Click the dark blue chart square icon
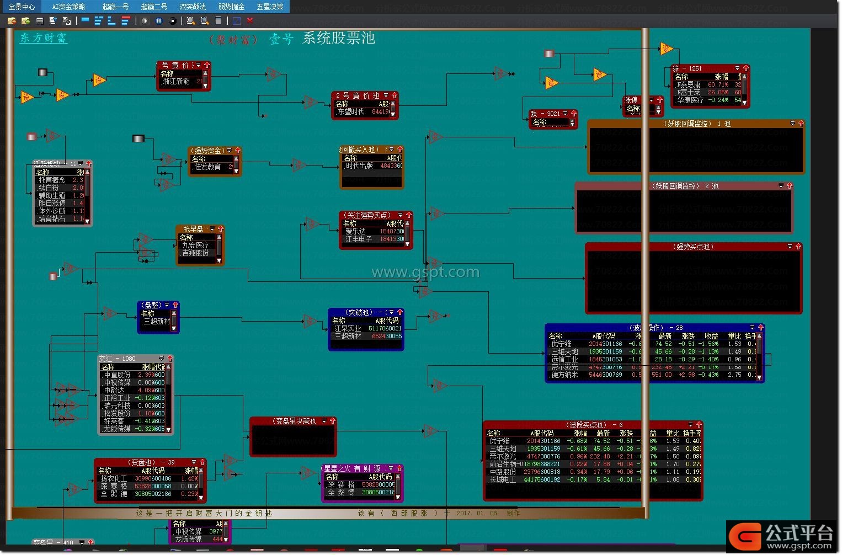This screenshot has height=555, width=842. coord(236,21)
